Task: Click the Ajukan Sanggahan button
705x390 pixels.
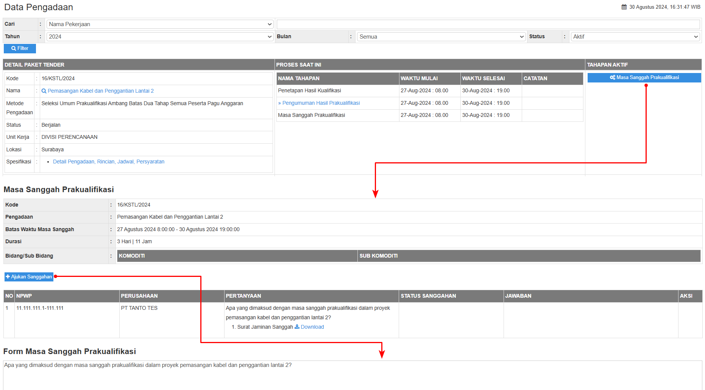Action: tap(29, 277)
